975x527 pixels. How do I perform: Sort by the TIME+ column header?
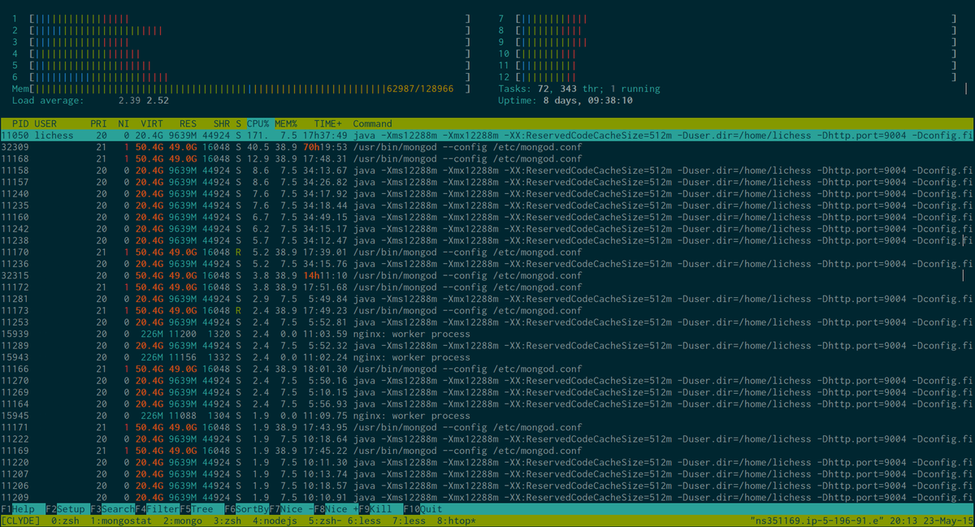tap(328, 123)
